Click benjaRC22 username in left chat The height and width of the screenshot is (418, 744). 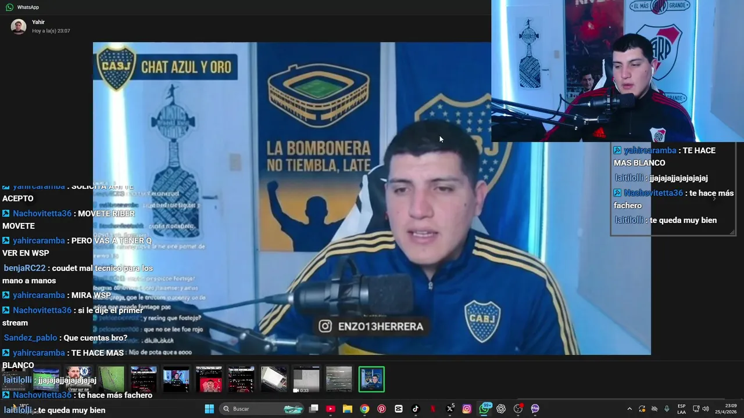pyautogui.click(x=24, y=268)
